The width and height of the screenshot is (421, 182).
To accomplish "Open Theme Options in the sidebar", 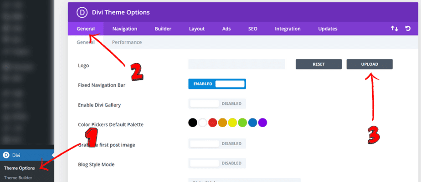I will (x=19, y=168).
